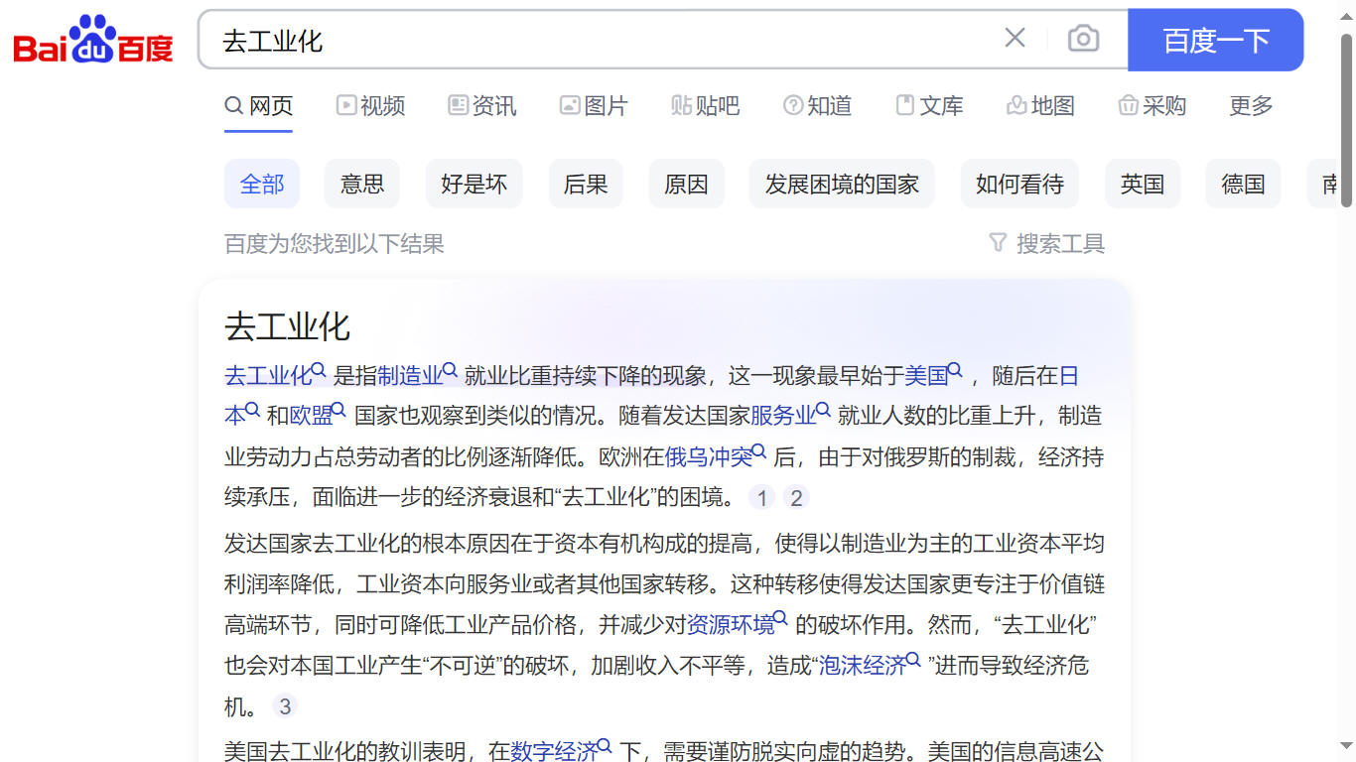The image size is (1356, 762).
Task: Expand the 更多 categories menu
Action: click(1251, 105)
